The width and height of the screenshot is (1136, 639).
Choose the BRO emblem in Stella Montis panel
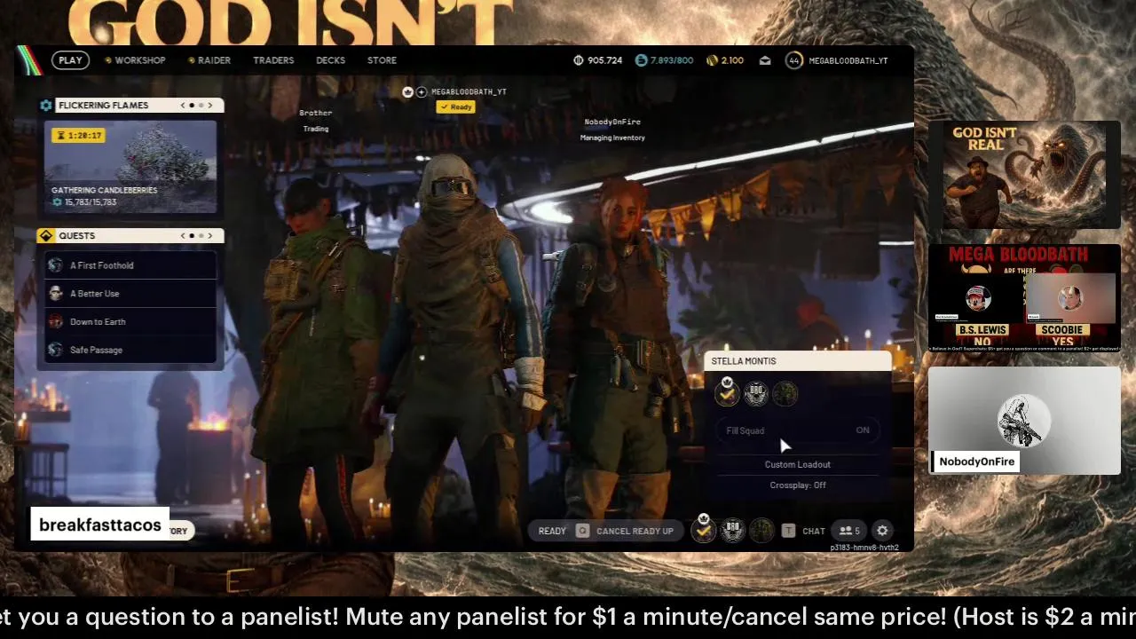click(756, 393)
